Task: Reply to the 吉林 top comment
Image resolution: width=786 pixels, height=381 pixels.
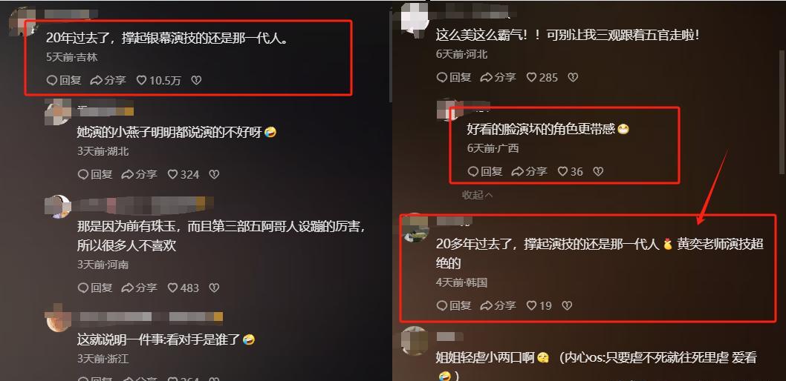Action: pyautogui.click(x=64, y=80)
